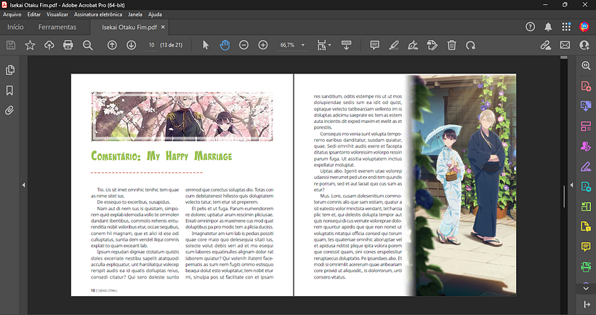The width and height of the screenshot is (596, 315).
Task: Open the Visualizar menu
Action: 57,15
